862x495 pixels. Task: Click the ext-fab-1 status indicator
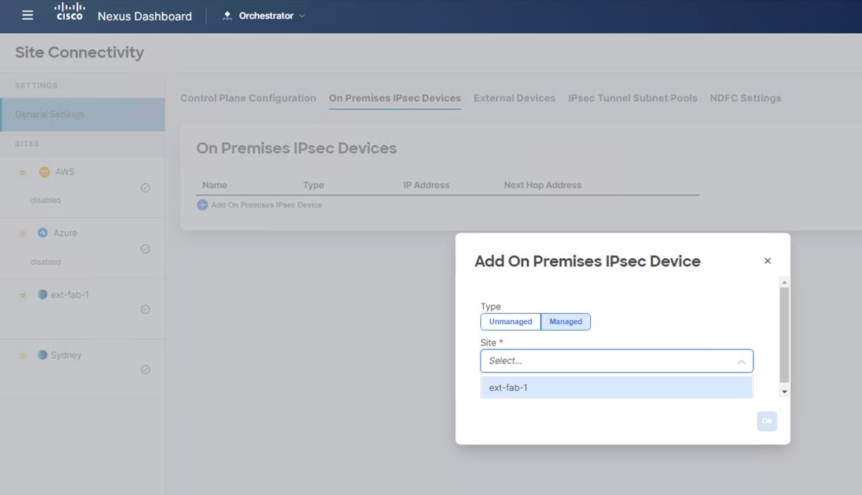(x=23, y=295)
